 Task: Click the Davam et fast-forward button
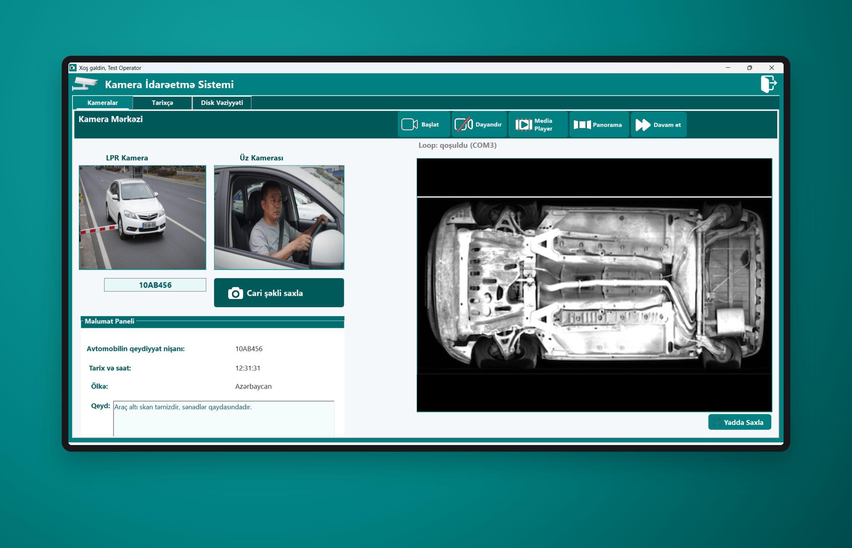pyautogui.click(x=659, y=125)
